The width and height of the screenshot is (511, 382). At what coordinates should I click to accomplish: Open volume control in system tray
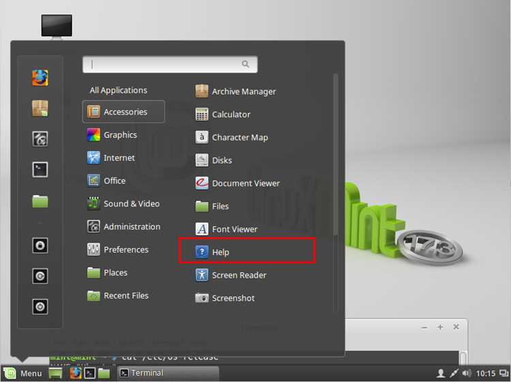pos(466,373)
